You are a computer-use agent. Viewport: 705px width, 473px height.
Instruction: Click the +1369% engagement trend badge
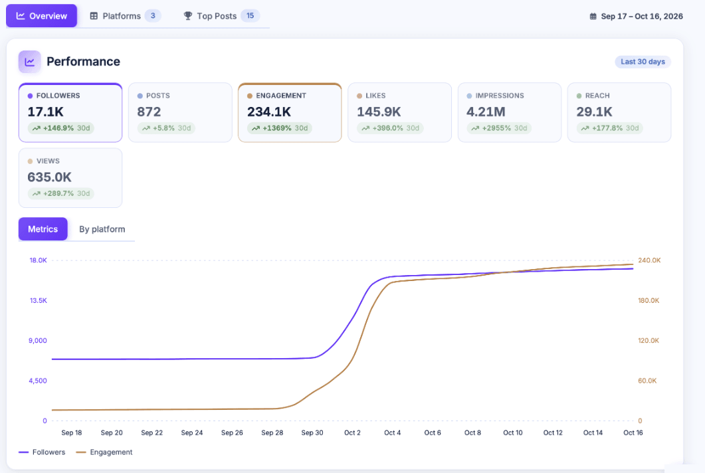coord(279,128)
